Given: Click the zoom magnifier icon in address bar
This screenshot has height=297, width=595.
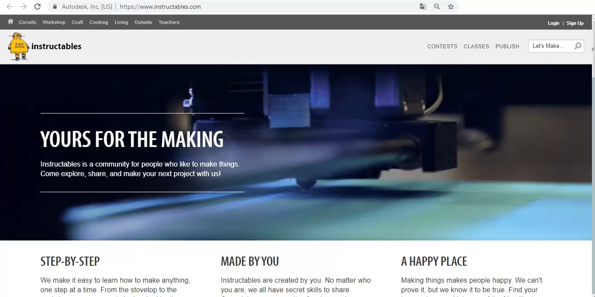Looking at the screenshot, I should coord(437,7).
